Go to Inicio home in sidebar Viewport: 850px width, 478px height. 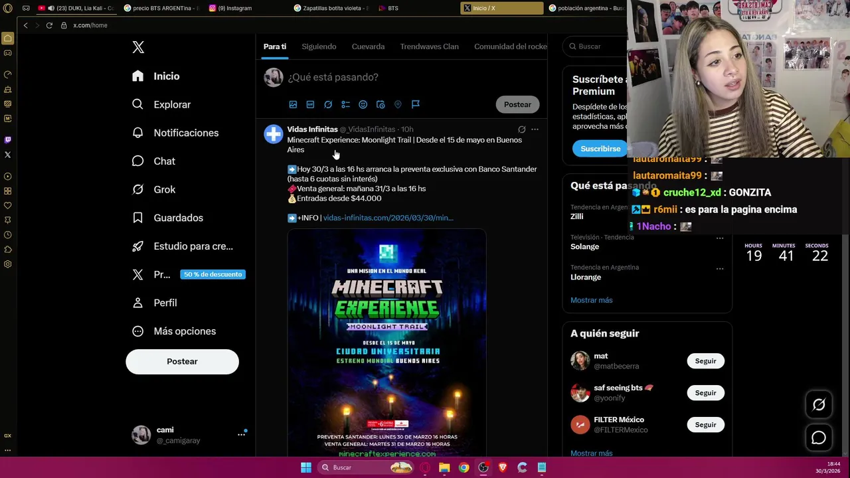click(x=156, y=76)
